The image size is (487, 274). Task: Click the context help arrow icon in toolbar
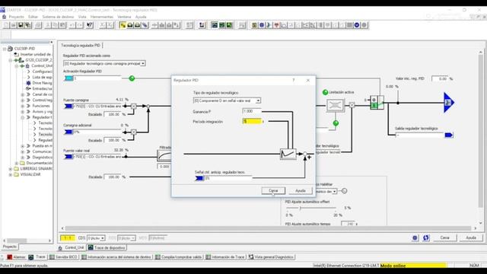coord(90,25)
